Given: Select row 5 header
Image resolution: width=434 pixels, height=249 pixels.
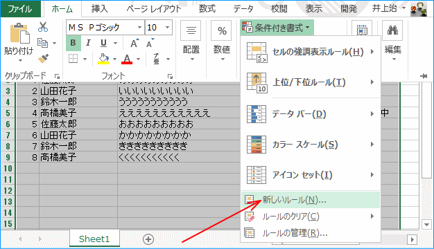Looking at the screenshot, I should pos(8,113).
